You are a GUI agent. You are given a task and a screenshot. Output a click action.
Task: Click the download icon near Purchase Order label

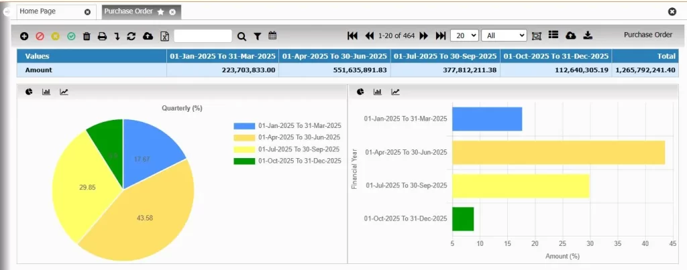[x=588, y=35]
